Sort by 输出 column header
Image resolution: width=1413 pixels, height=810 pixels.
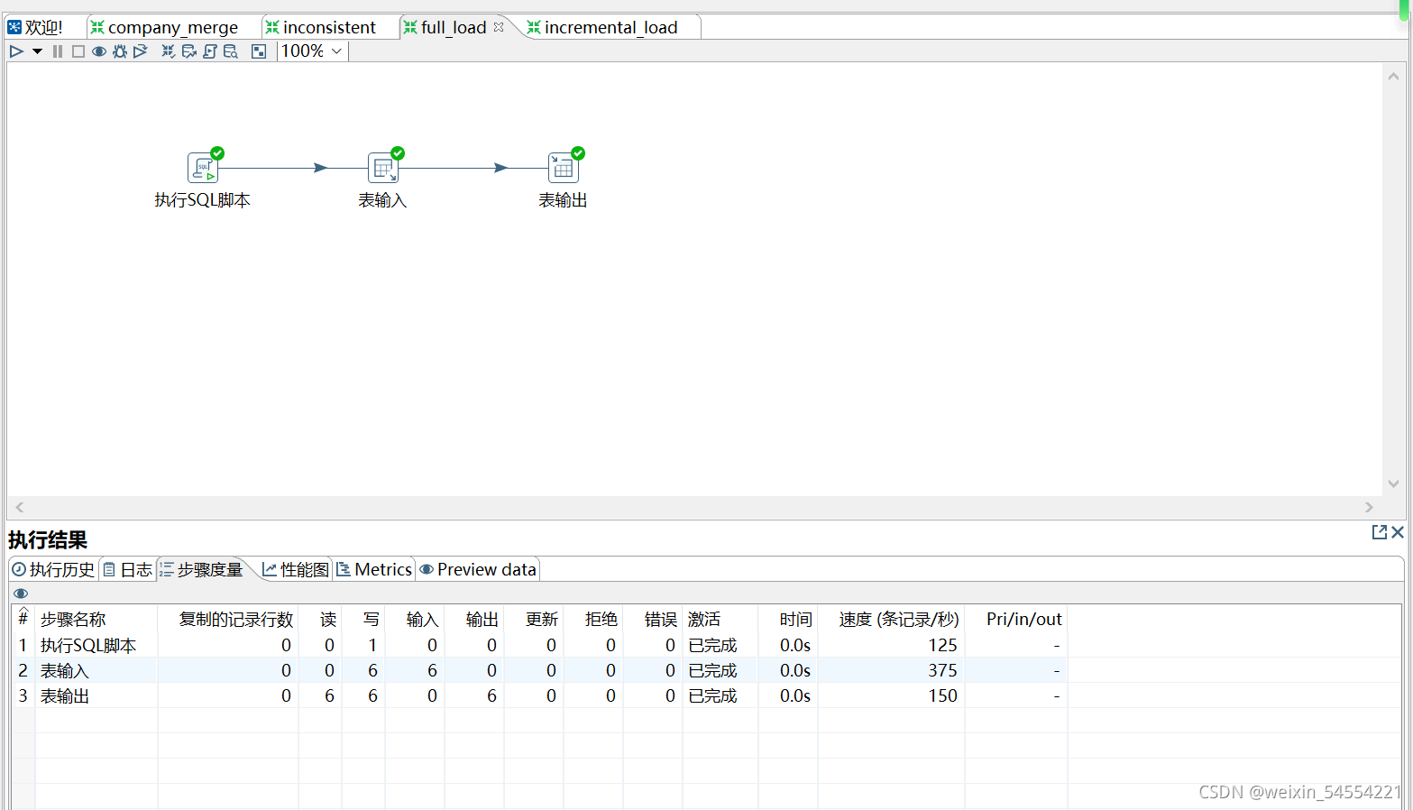click(474, 619)
